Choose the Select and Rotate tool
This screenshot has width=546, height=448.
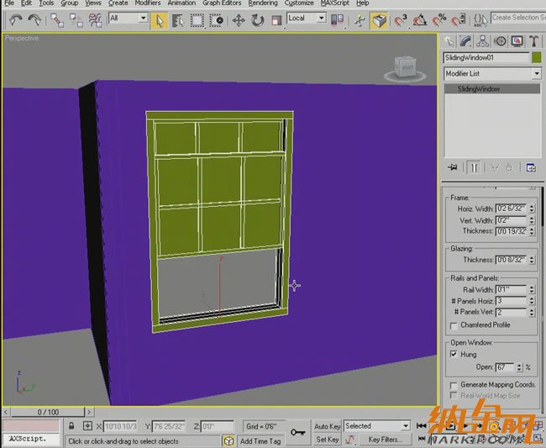pos(257,19)
